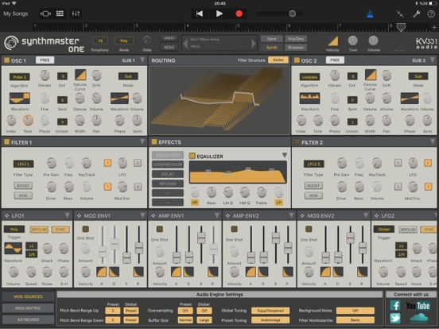Open the mixer sliders icon in top bar
The image size is (439, 329).
(x=76, y=14)
